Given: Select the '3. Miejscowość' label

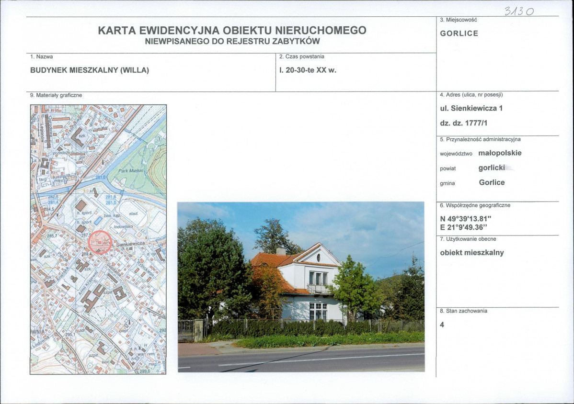Looking at the screenshot, I should (459, 20).
